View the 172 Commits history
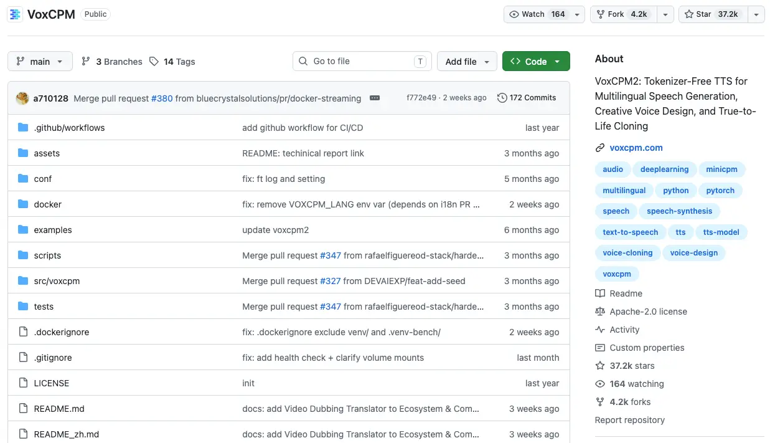Image resolution: width=770 pixels, height=443 pixels. click(x=527, y=98)
